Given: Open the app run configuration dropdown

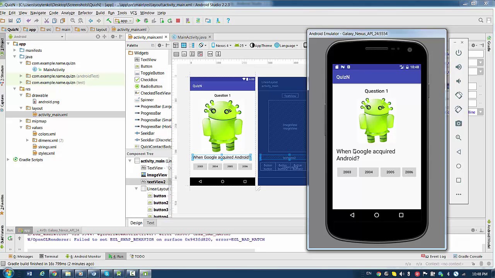Looking at the screenshot, I should click(x=124, y=21).
